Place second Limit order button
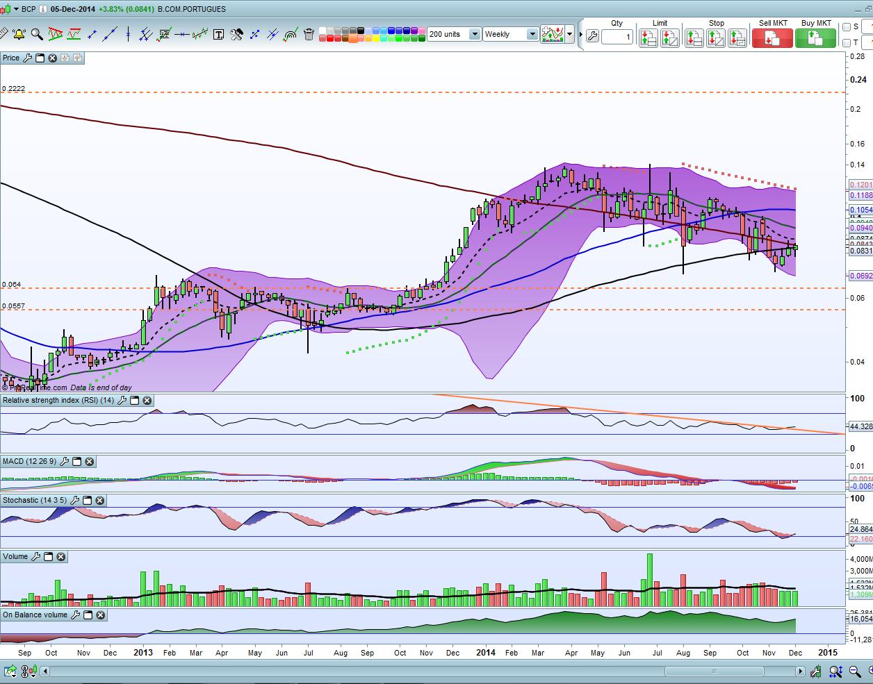This screenshot has width=873, height=684. click(x=670, y=38)
